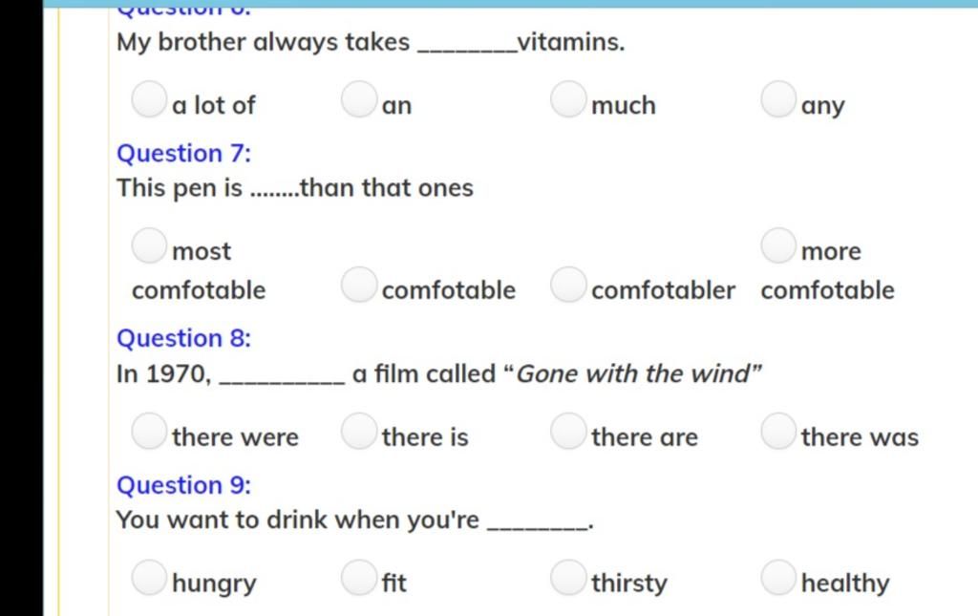Select 'most comfotable' for Question 7

149,245
